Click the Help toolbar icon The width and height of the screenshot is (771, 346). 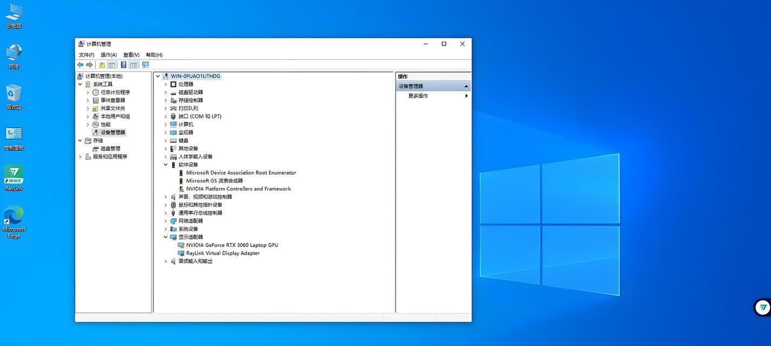(121, 63)
